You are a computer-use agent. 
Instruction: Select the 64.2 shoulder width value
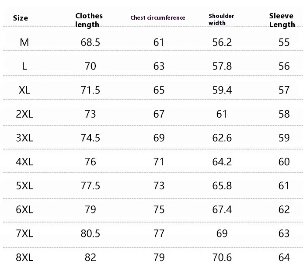222,162
